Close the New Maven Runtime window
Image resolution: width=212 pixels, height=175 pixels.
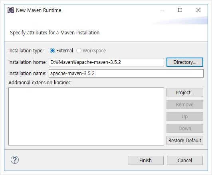(x=198, y=10)
